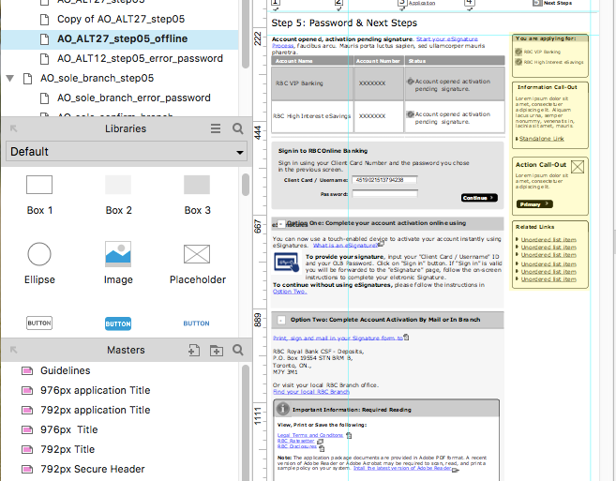Click the Primary button in Action Call-Out
Screen dimensions: 616x481
(534, 204)
